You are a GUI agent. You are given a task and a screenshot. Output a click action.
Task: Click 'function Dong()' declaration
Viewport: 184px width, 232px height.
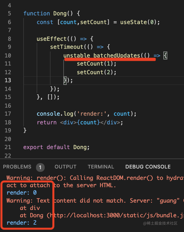click(x=52, y=13)
